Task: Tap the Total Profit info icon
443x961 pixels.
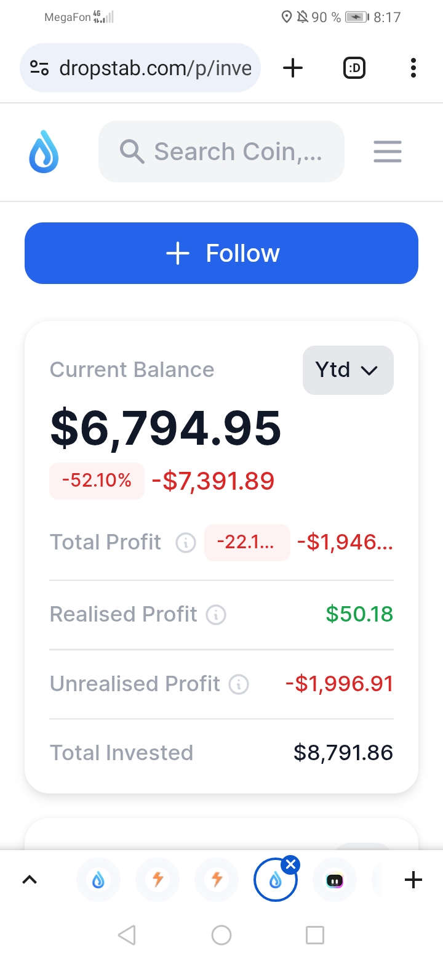Action: tap(186, 543)
